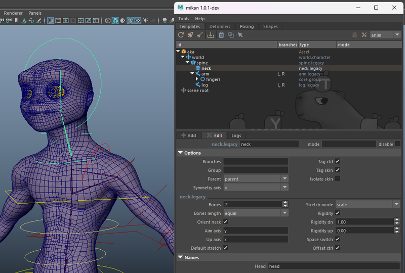Uncheck the Orient neck checkbox
This screenshot has height=273, width=405.
pos(226,222)
